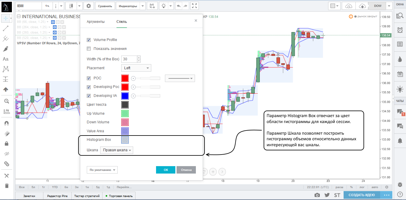Confirm the dialog with OK button
This screenshot has height=200, width=406.
tap(166, 170)
